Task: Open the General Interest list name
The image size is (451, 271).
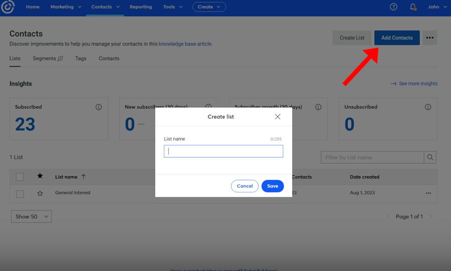Action: point(73,192)
